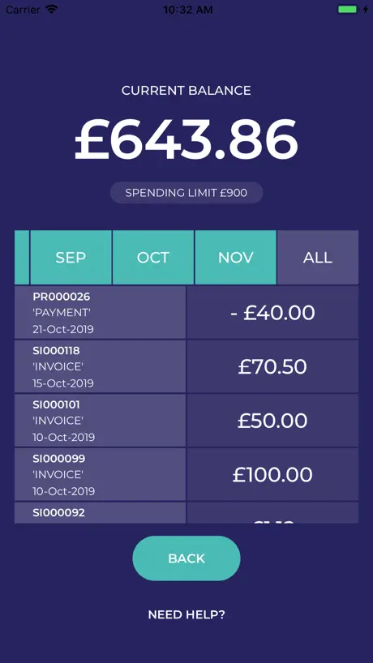Screen dimensions: 373x663
Task: Tap the - £40.00 payment amount
Action: tap(272, 313)
